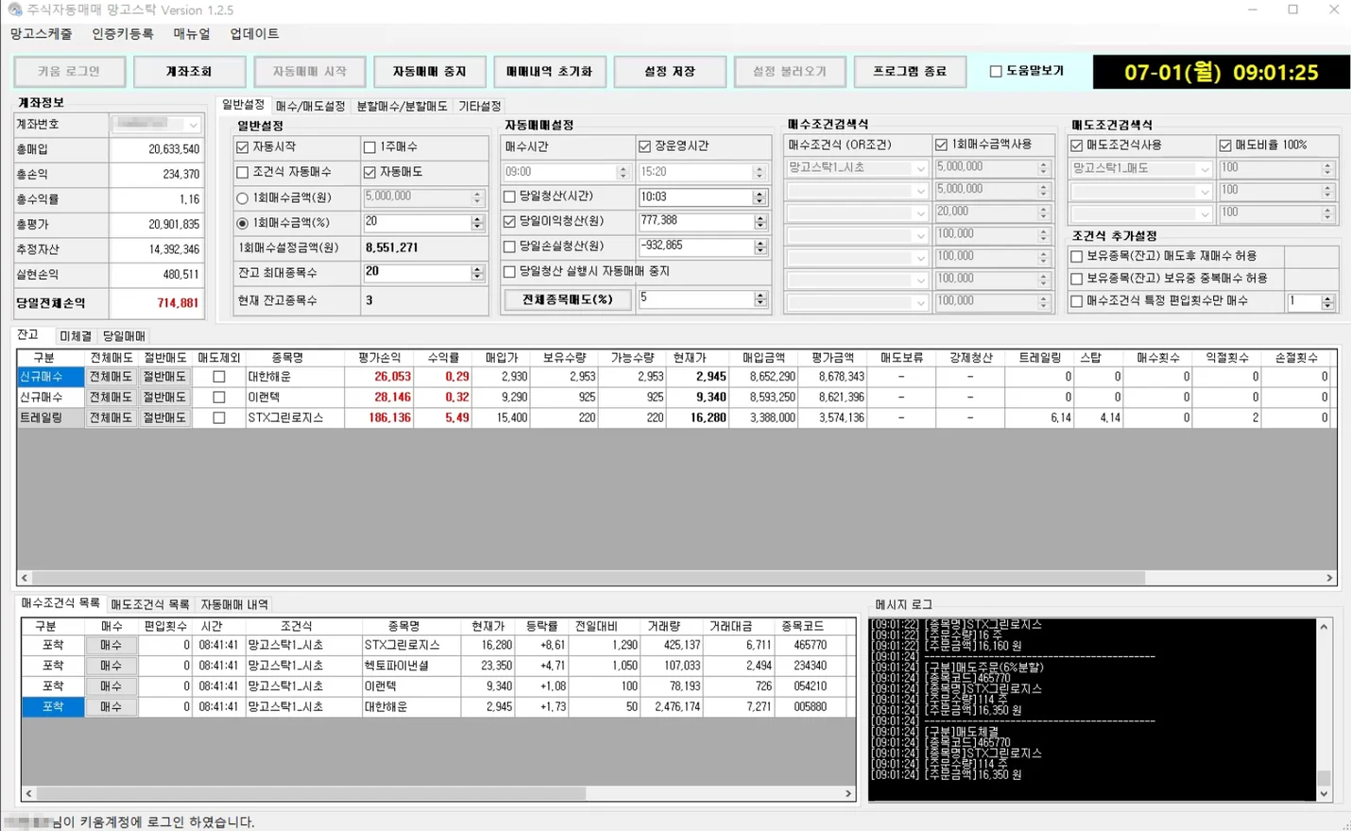This screenshot has height=831, width=1351.
Task: Click 매수 button for 대한해운 in condition list
Action: [111, 706]
